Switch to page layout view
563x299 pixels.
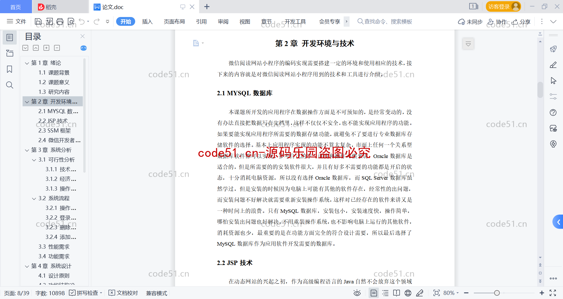coord(374,293)
